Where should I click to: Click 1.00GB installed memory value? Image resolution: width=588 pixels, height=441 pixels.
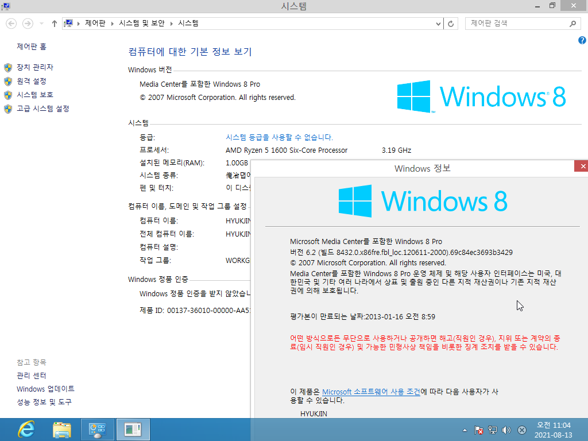click(x=237, y=163)
